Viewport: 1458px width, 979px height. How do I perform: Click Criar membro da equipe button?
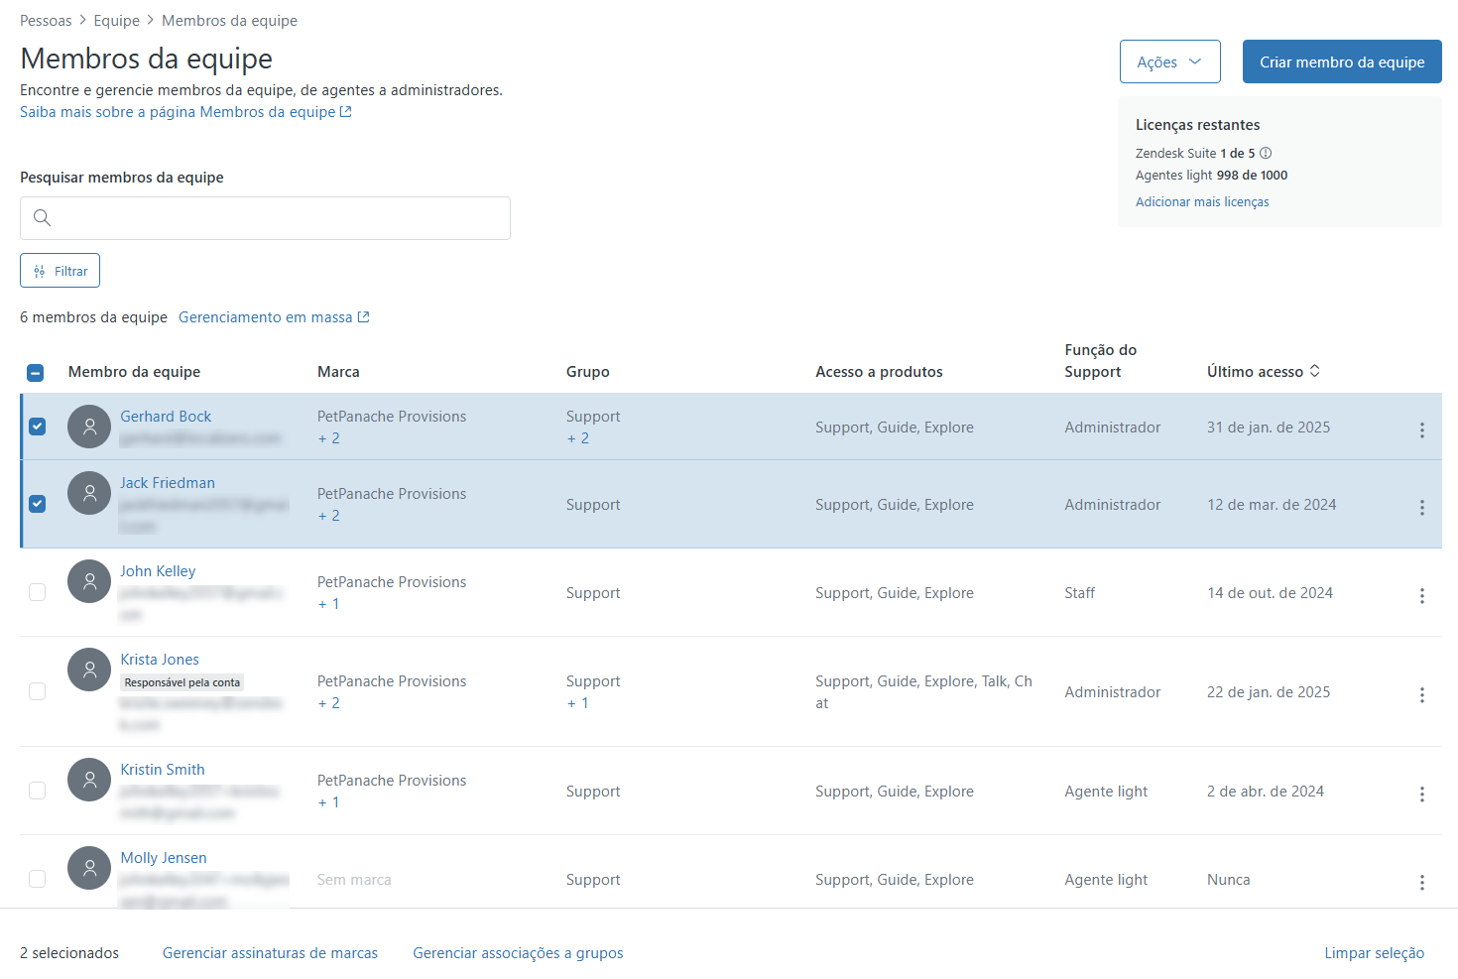[x=1342, y=61]
